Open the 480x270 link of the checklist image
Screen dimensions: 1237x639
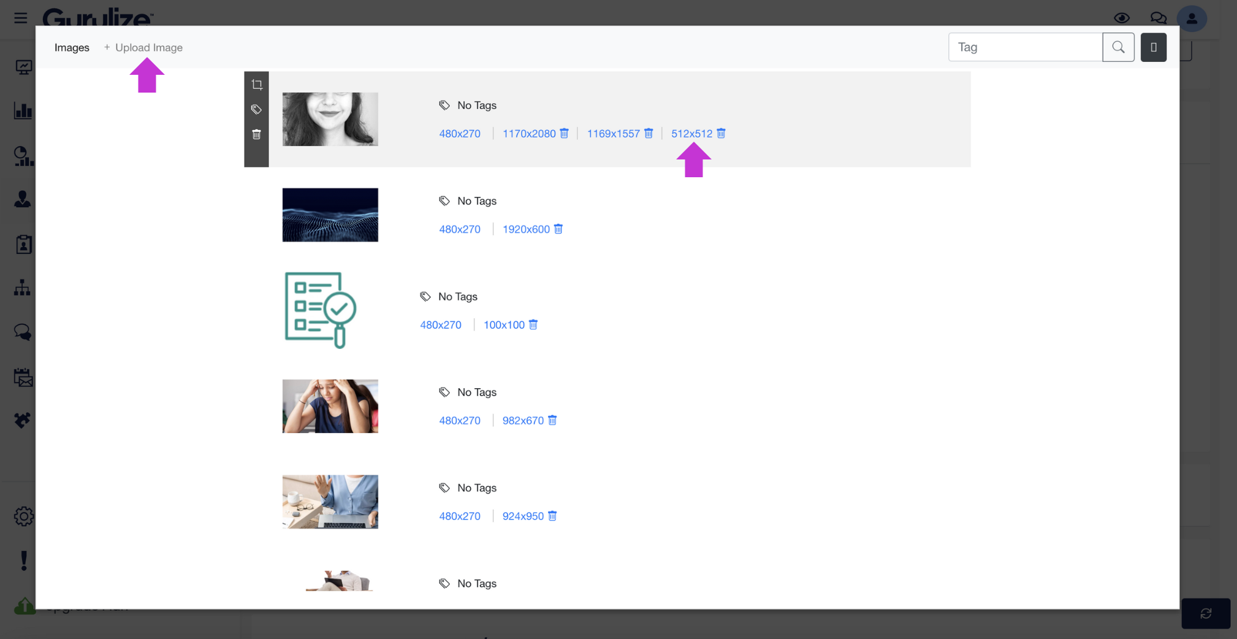(441, 324)
